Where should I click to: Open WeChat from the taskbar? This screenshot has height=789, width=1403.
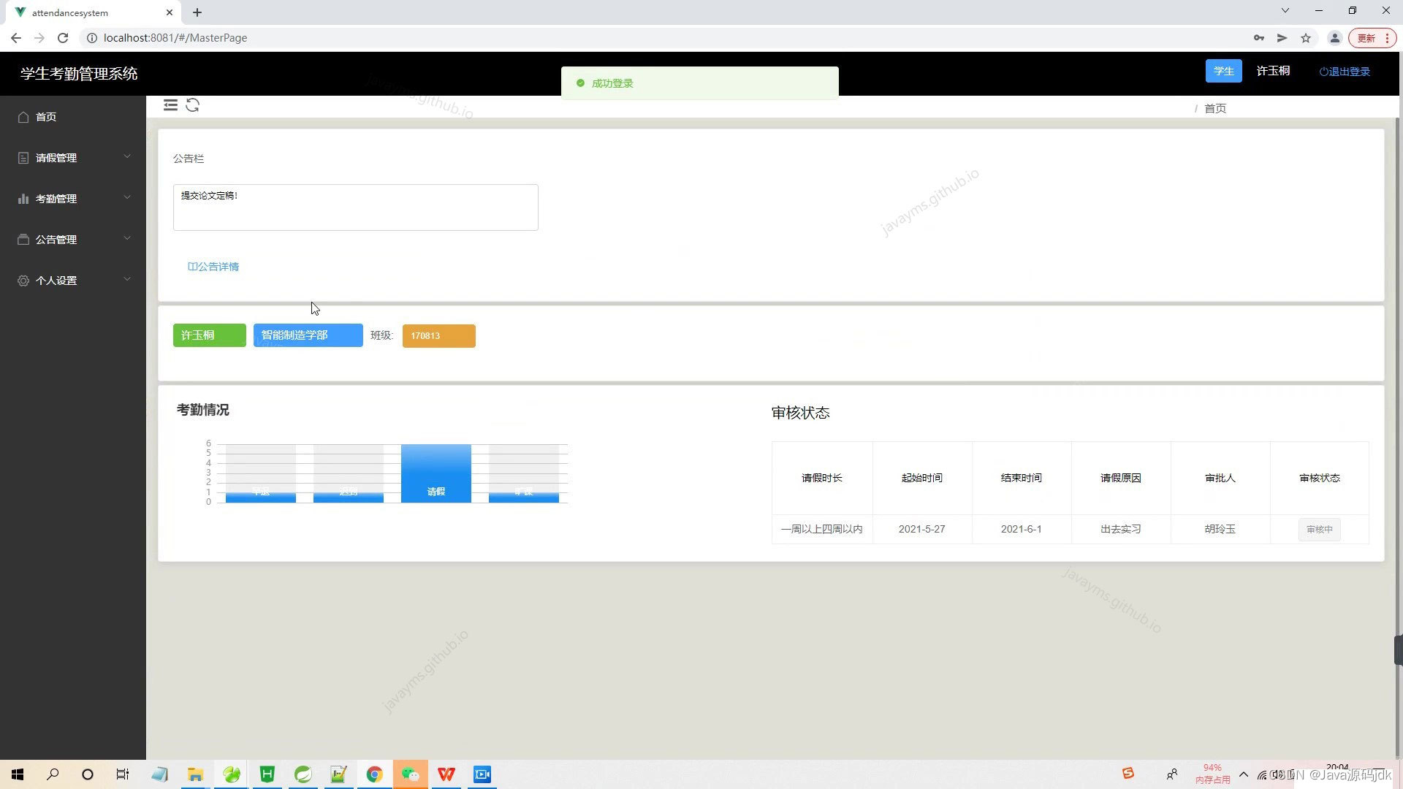410,774
